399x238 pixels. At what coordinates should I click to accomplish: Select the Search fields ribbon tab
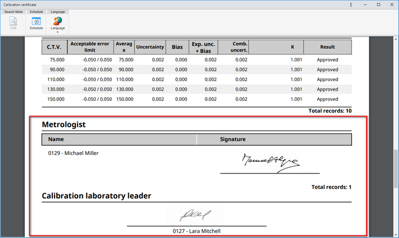coord(13,12)
